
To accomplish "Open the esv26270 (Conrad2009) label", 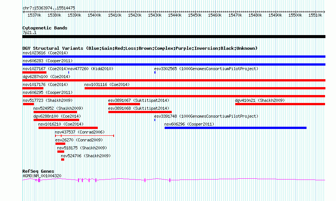I will click(x=79, y=140).
